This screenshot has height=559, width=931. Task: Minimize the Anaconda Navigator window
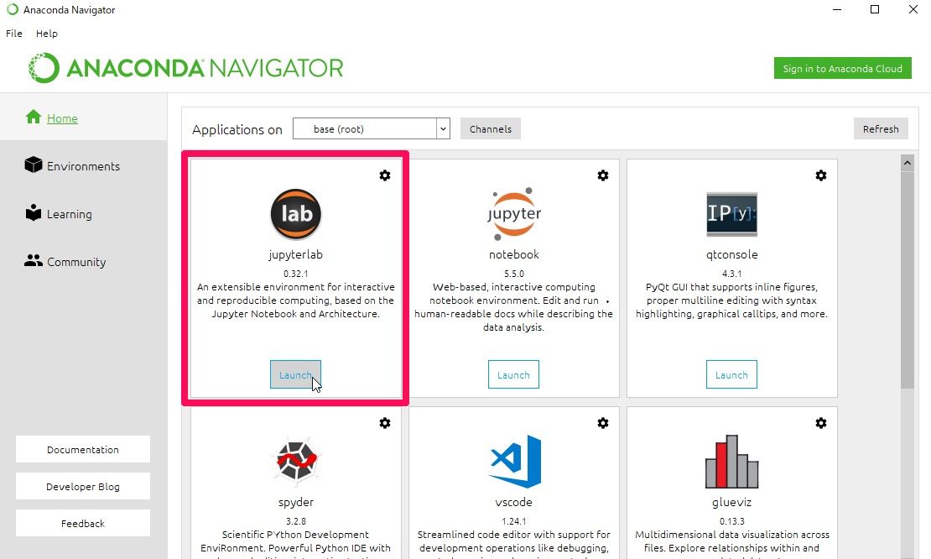point(837,9)
